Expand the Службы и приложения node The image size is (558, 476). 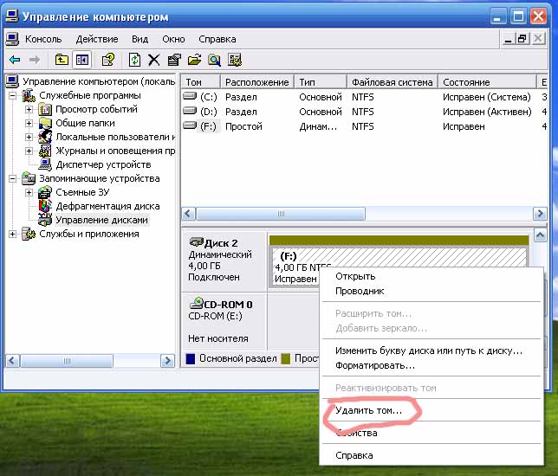coord(13,235)
